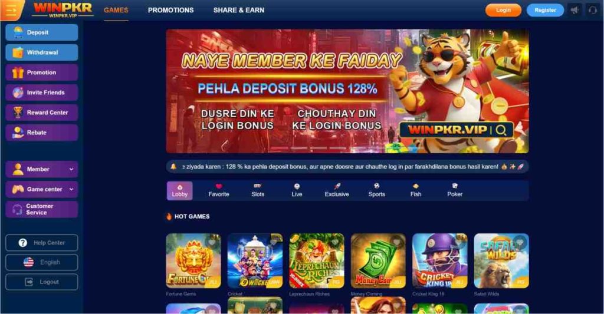Open the Leprechaun Riches game thumbnail
This screenshot has height=314, width=604.
[317, 260]
